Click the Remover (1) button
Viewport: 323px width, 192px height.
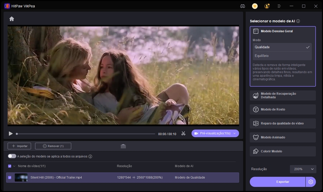click(53, 146)
